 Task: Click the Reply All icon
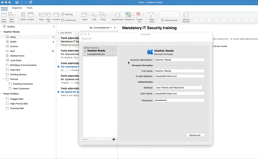(x=48, y=15)
